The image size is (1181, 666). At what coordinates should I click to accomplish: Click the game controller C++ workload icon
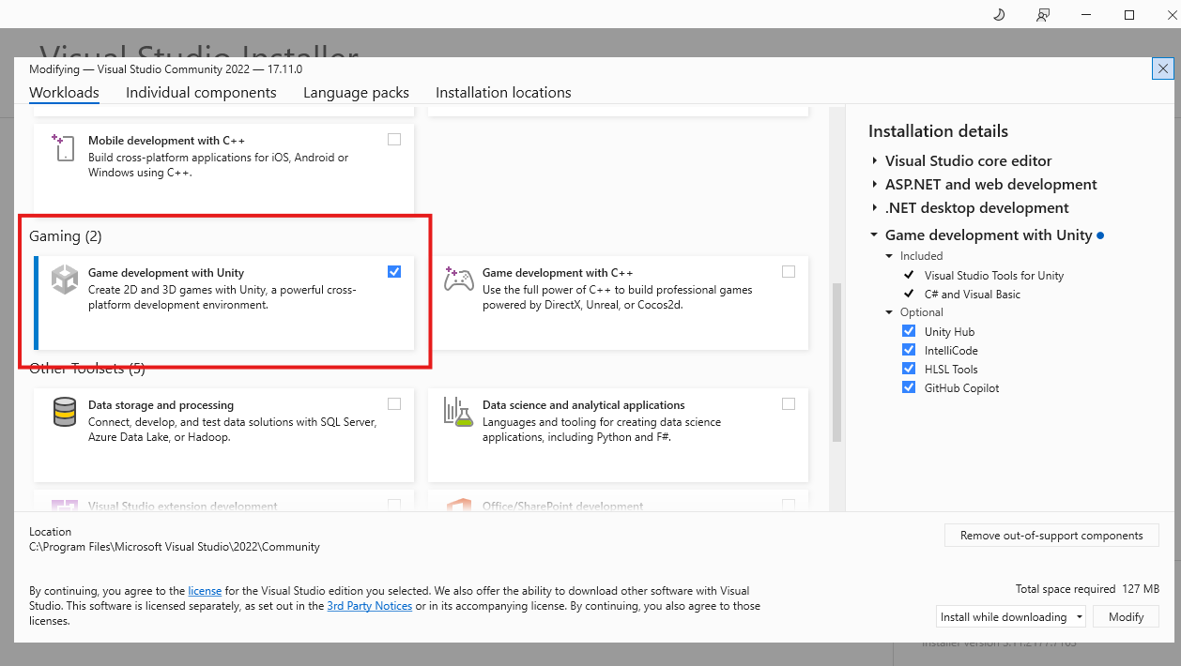click(458, 280)
